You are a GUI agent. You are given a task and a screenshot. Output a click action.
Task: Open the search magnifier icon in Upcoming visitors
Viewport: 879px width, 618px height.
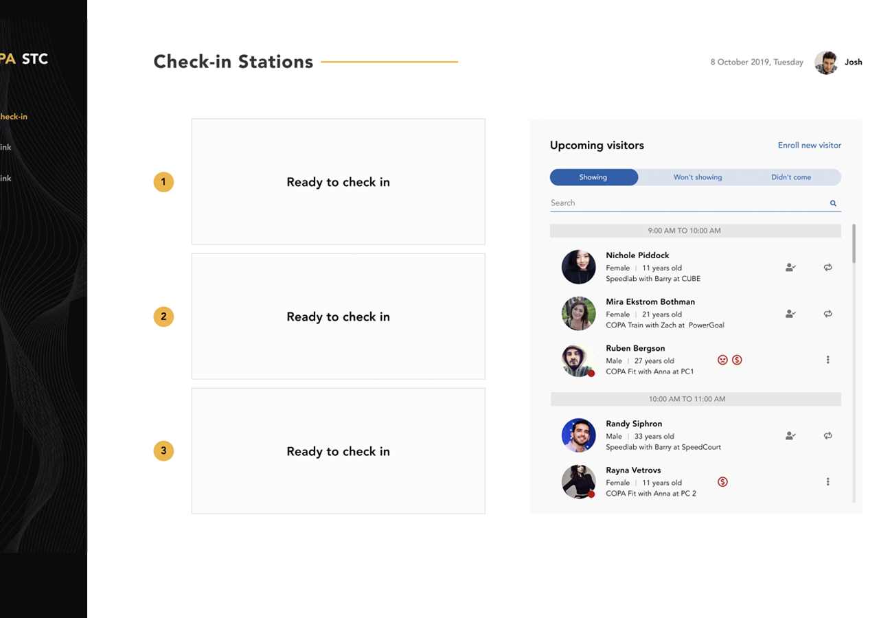pos(832,203)
